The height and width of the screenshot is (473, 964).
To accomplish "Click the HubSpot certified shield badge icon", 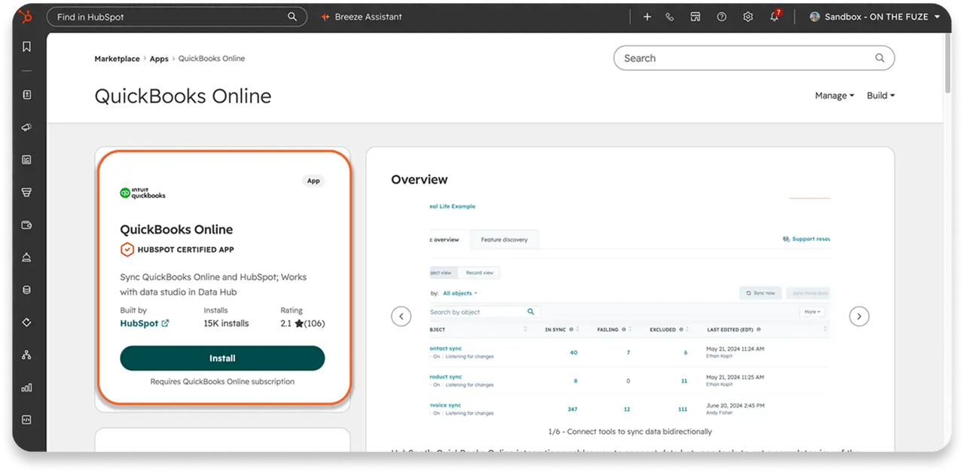I will point(127,249).
